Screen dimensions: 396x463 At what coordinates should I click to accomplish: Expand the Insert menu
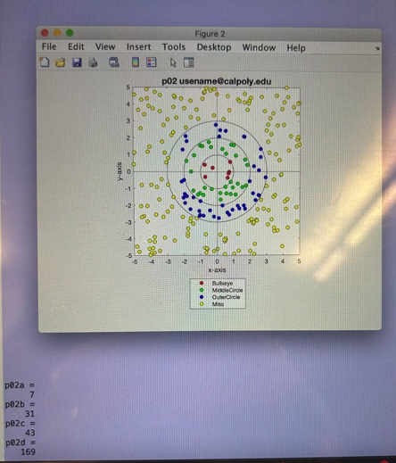coord(139,47)
